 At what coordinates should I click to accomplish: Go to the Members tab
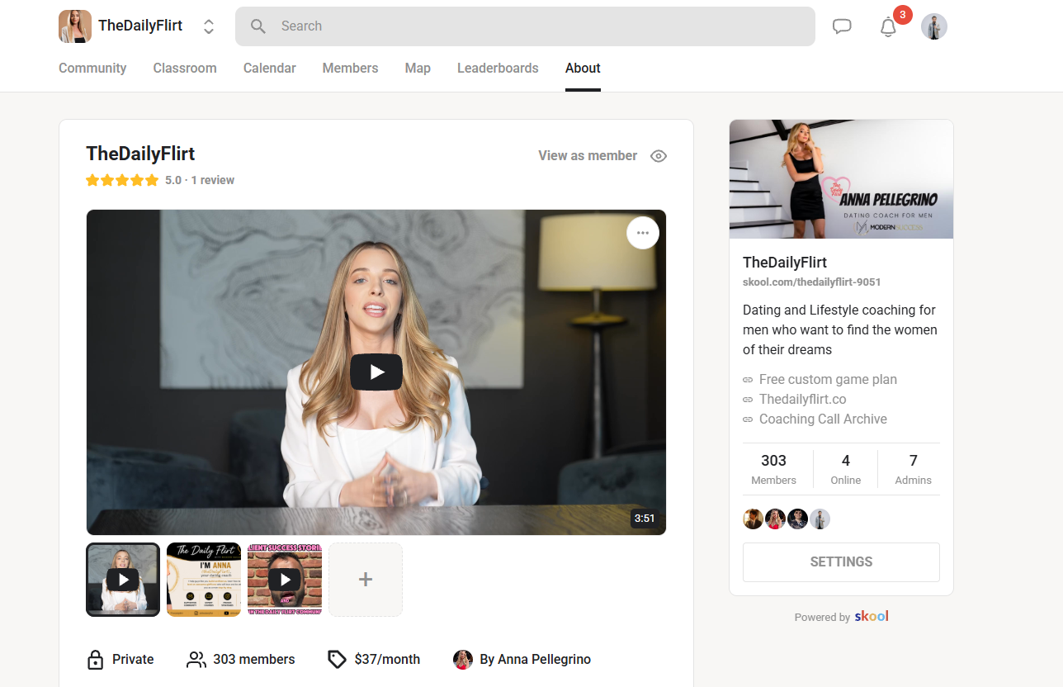pyautogui.click(x=351, y=69)
